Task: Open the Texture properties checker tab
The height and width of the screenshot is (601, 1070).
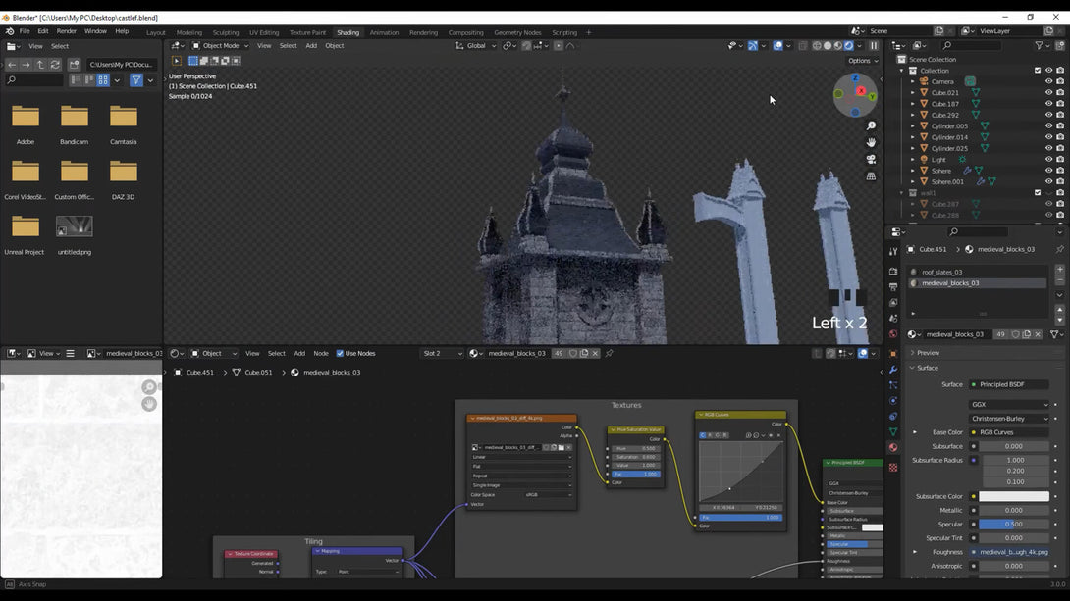Action: [893, 468]
